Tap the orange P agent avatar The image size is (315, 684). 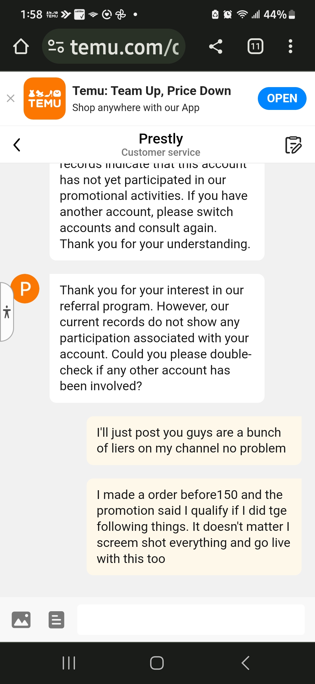coord(25,289)
